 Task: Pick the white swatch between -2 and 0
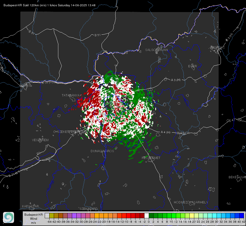coord(146,215)
